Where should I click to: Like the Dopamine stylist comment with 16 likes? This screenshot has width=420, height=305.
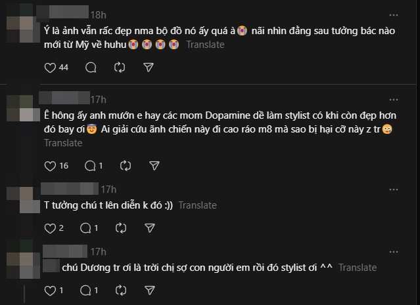(x=50, y=166)
